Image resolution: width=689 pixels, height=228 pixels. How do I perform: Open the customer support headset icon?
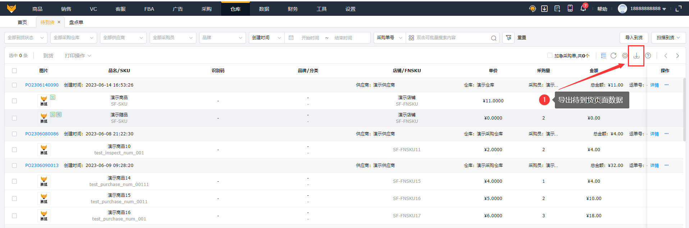533,9
